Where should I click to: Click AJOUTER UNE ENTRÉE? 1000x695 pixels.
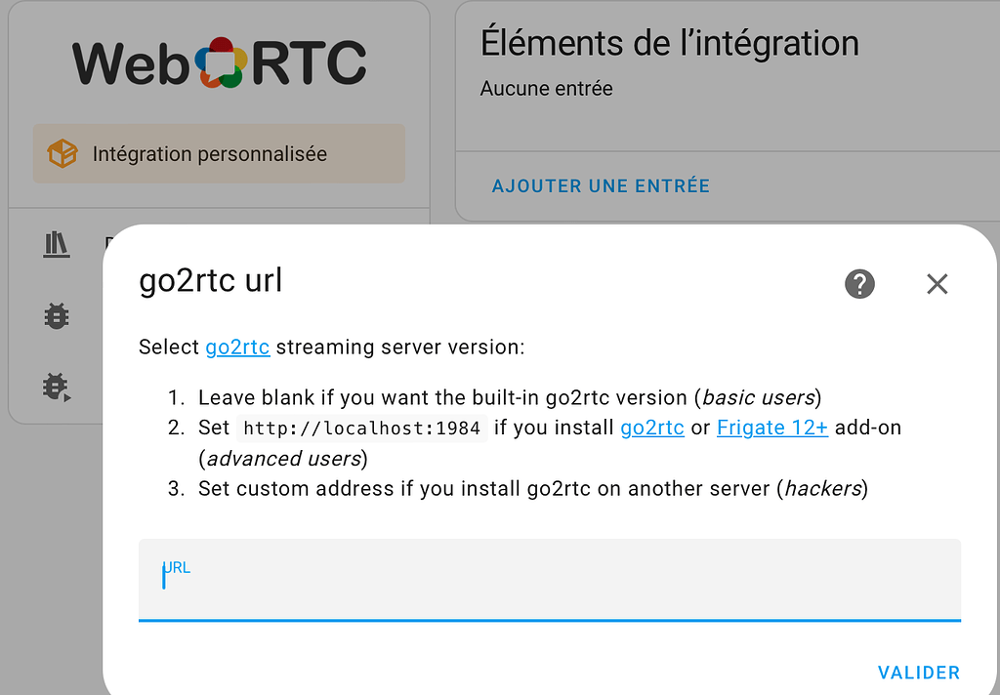coord(601,185)
